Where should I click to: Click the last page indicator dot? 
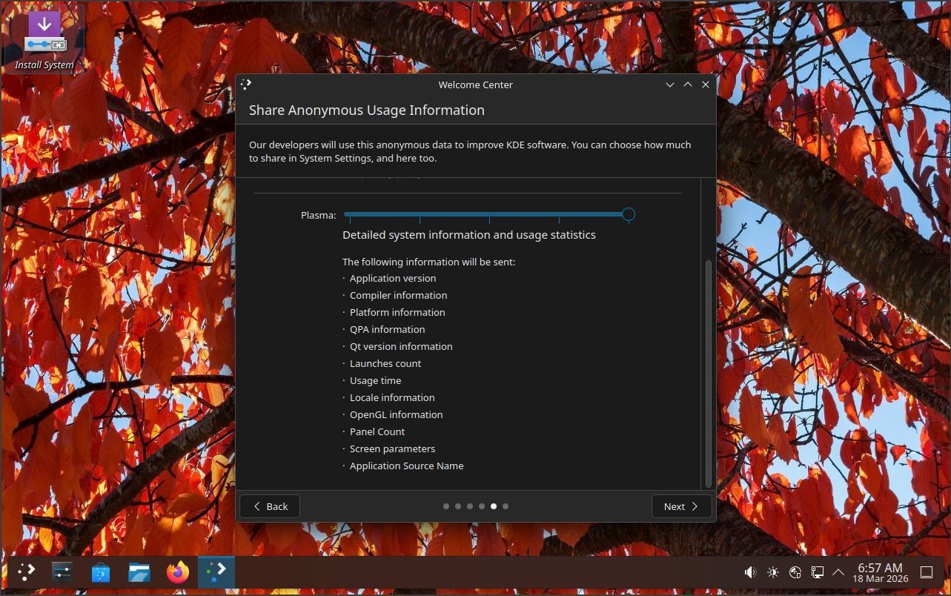(506, 506)
